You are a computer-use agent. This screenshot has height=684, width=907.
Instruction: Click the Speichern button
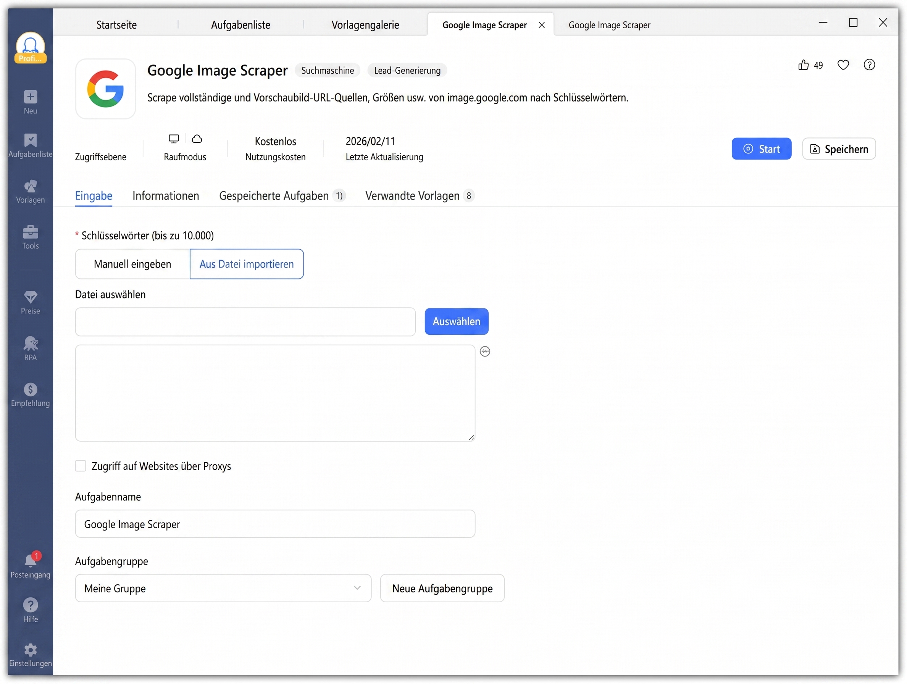[839, 149]
